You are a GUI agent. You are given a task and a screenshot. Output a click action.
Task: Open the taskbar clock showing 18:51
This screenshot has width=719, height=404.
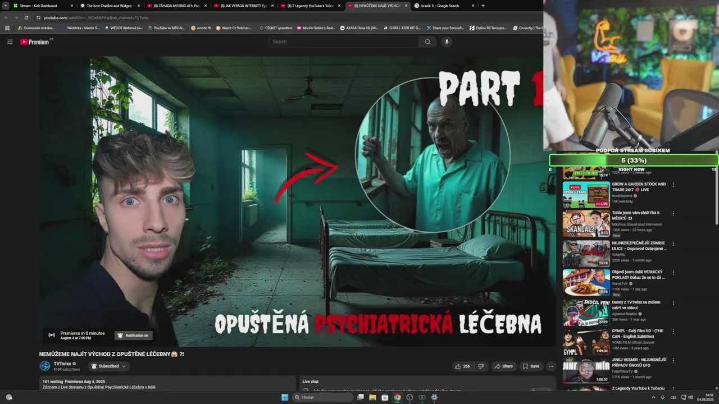(706, 397)
